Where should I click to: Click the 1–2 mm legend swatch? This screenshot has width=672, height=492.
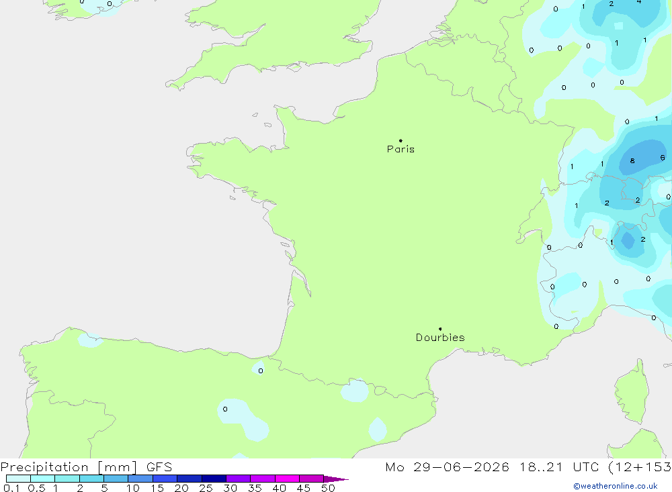click(67, 479)
